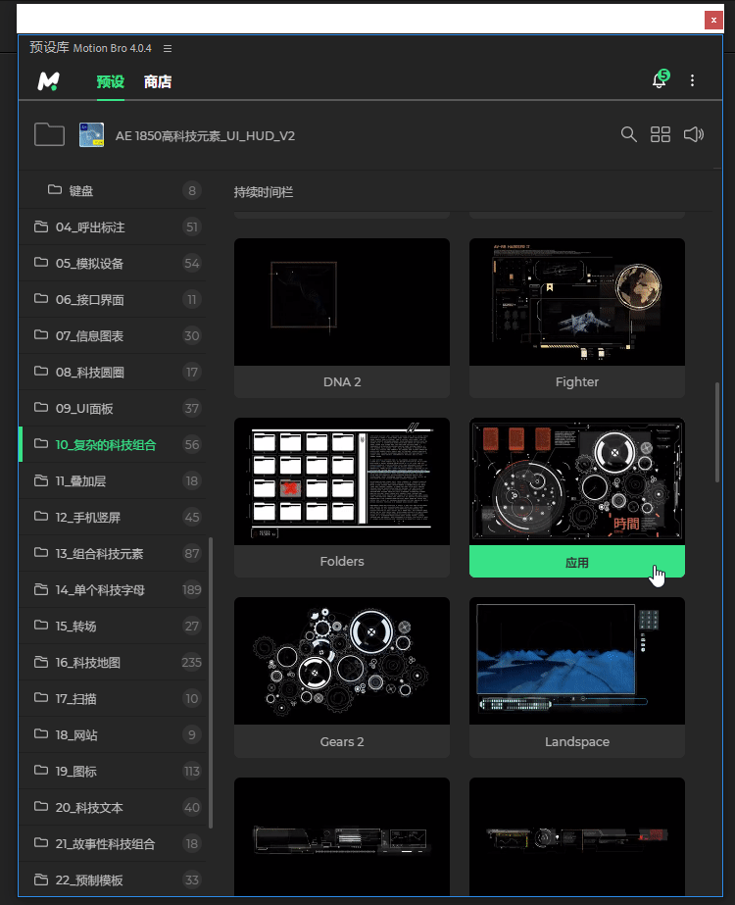Click count badge 189 for 14_单个科技字母

pyautogui.click(x=191, y=590)
